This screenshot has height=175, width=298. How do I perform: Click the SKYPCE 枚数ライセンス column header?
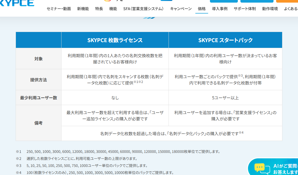coord(115,40)
